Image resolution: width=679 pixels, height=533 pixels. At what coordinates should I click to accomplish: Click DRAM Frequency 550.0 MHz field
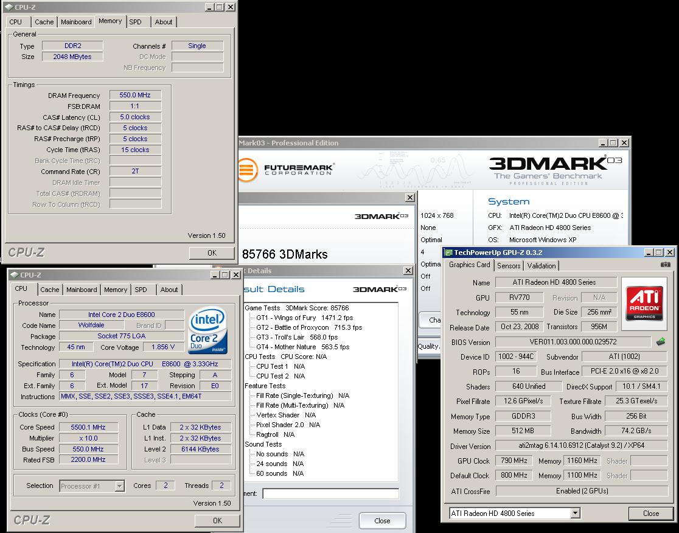(136, 96)
